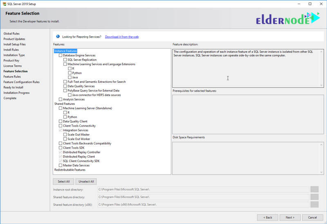Screen dimensions: 327x224
Task: Click Feature Rules in sidebar
Action: [12, 77]
